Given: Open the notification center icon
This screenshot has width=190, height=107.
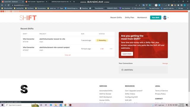Looking at the screenshot, I should click(x=187, y=105).
